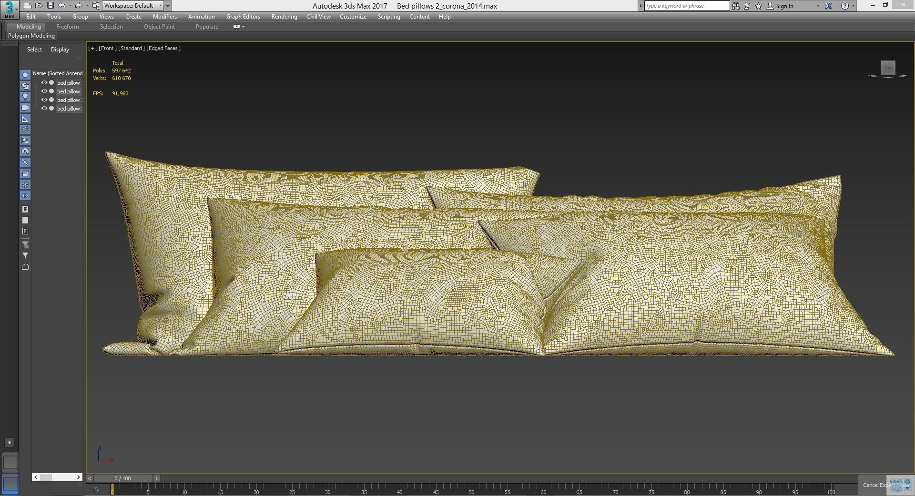Hide the bottommost bed pillow via eye icon

pyautogui.click(x=44, y=108)
